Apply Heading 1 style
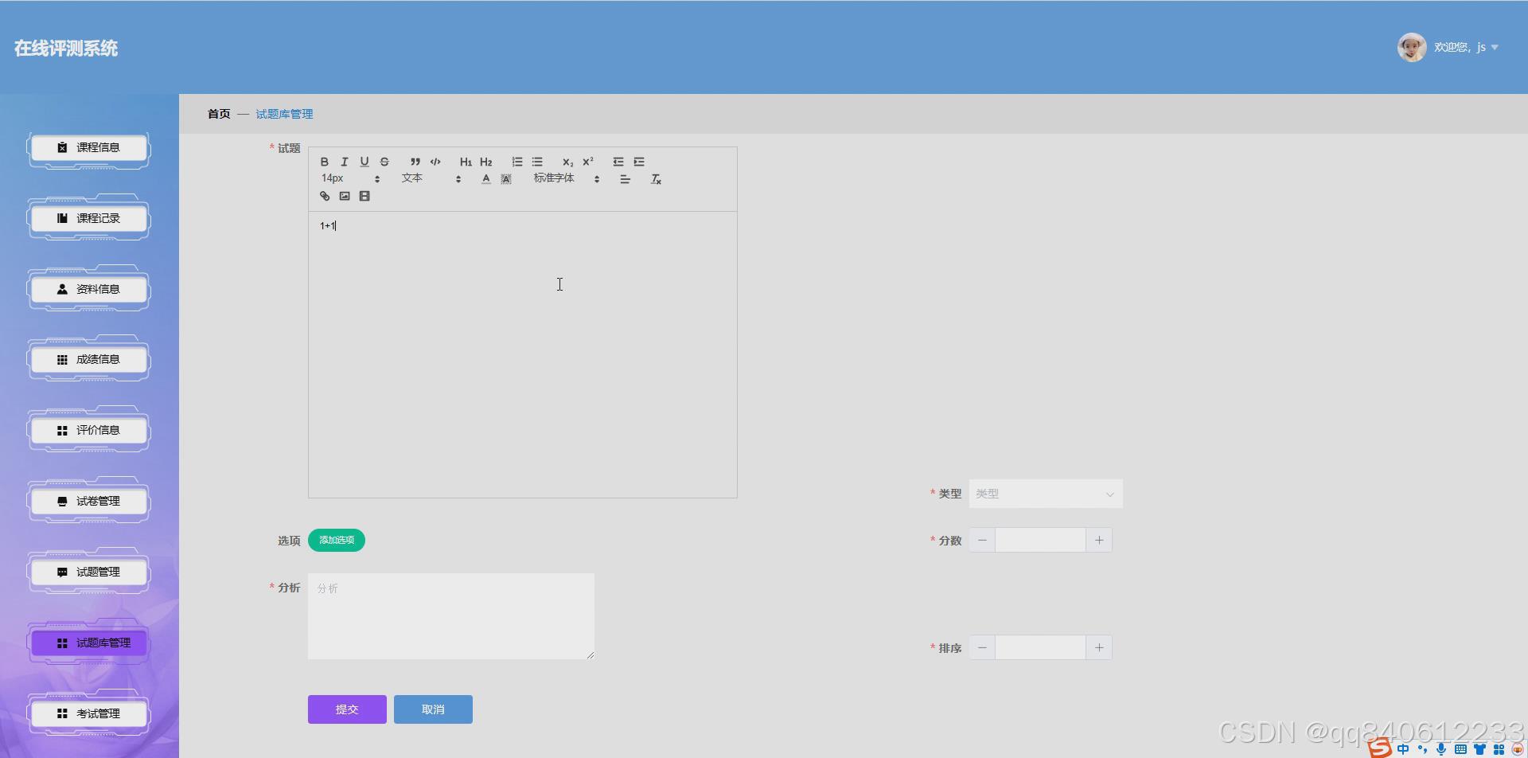This screenshot has height=758, width=1528. click(466, 162)
